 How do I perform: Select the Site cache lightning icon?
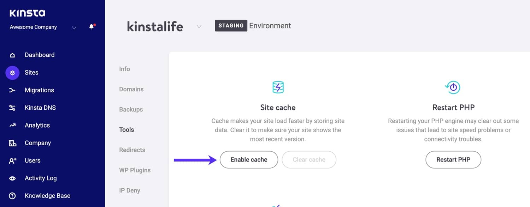coord(278,87)
